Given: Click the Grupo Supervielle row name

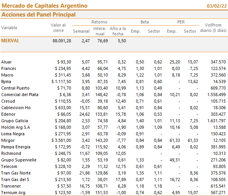Looking at the screenshot, I should pos(19,160).
